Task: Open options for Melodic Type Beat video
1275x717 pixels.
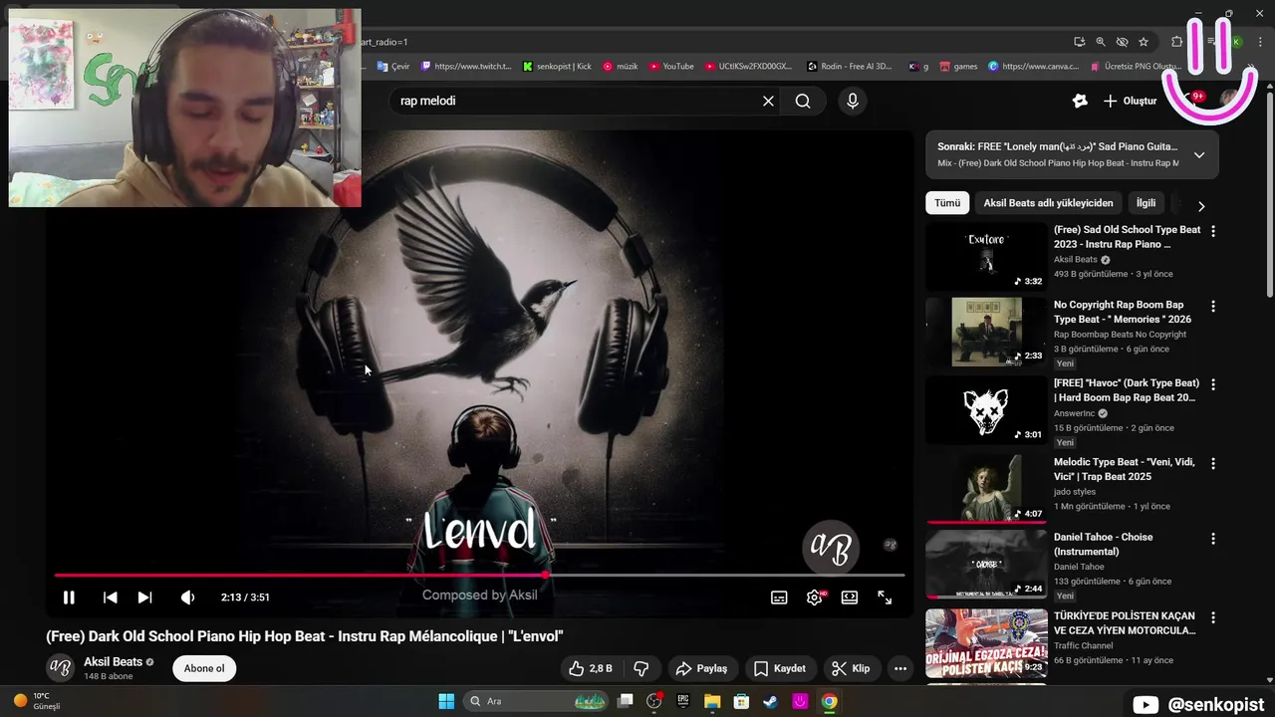Action: 1213,463
